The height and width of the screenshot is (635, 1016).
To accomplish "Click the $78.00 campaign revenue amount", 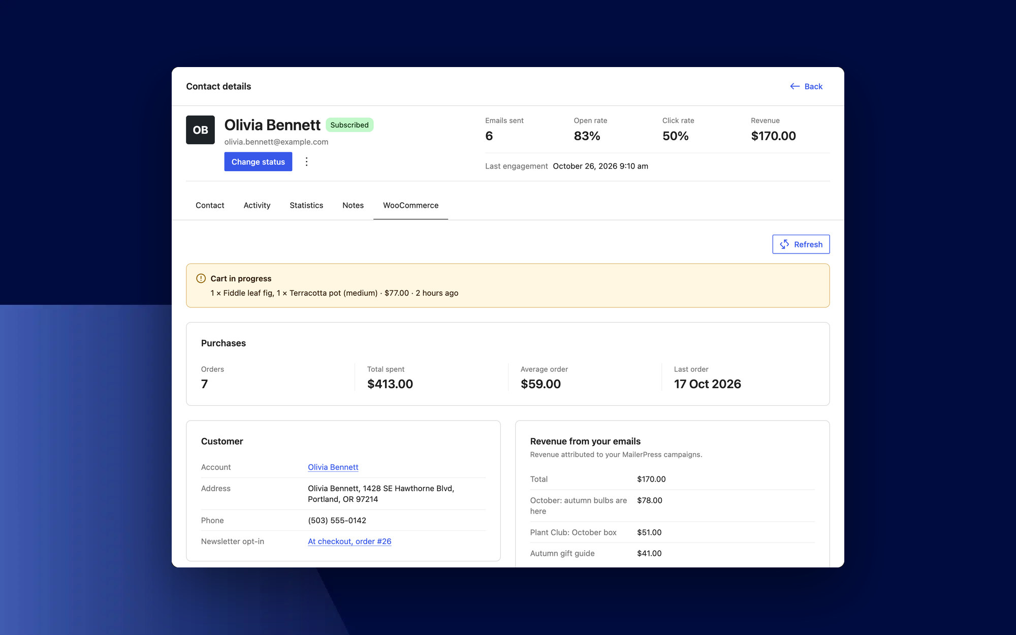I will (650, 500).
